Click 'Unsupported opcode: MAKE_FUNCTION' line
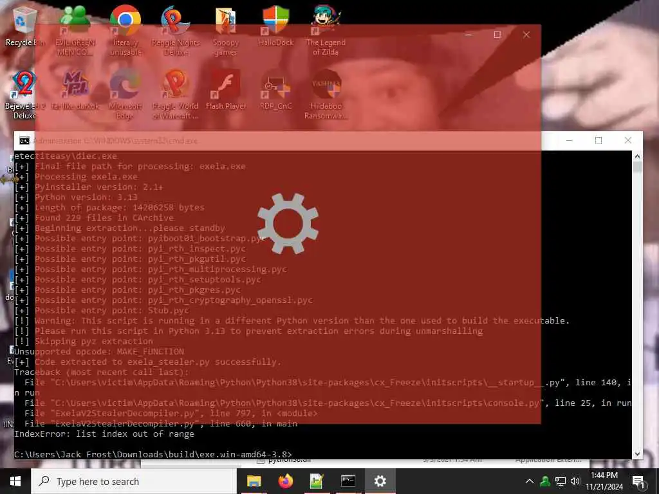The width and height of the screenshot is (659, 494). click(99, 352)
